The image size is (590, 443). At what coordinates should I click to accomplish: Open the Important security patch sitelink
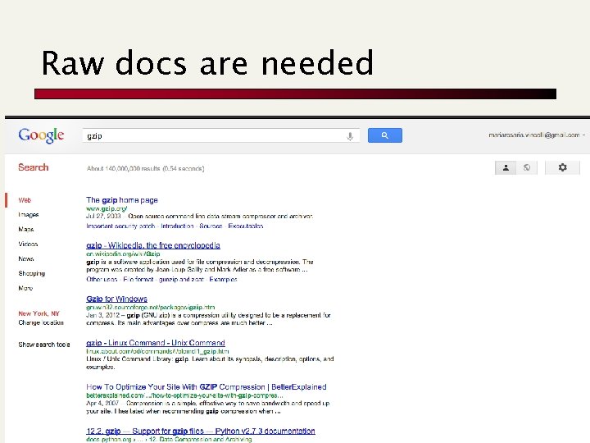pos(120,226)
